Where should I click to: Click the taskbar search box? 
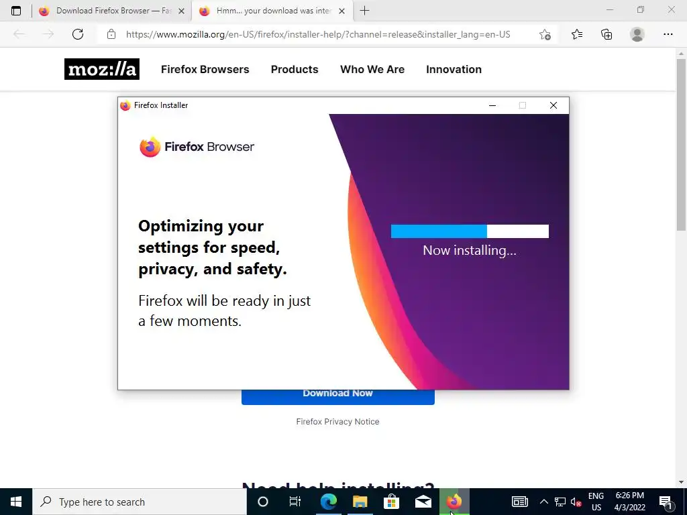tap(140, 502)
